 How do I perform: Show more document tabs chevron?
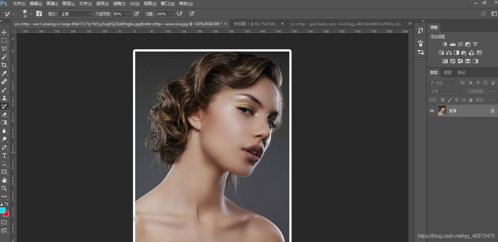pyautogui.click(x=410, y=24)
